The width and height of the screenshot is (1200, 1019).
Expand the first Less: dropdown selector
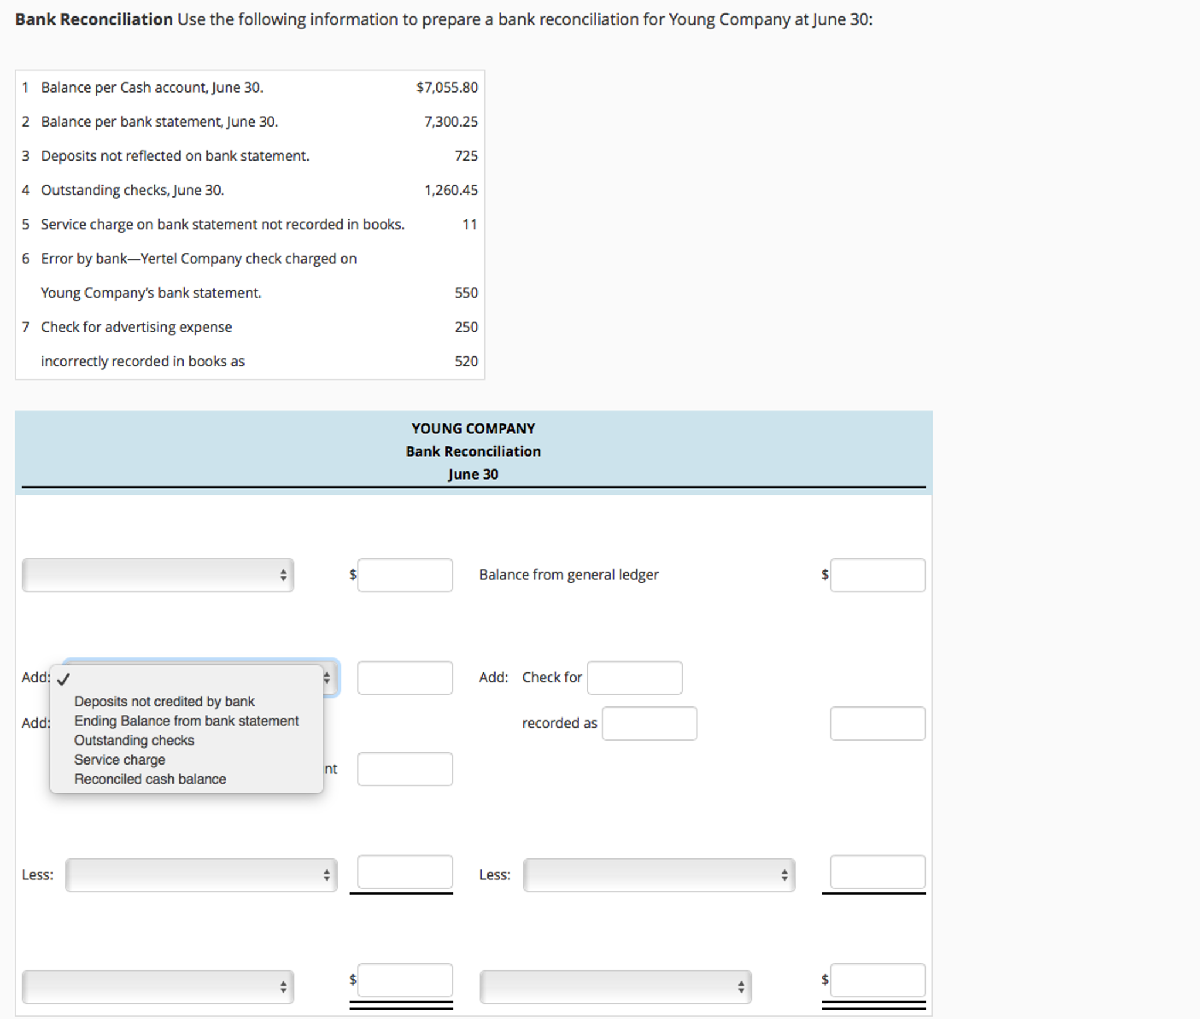[201, 874]
